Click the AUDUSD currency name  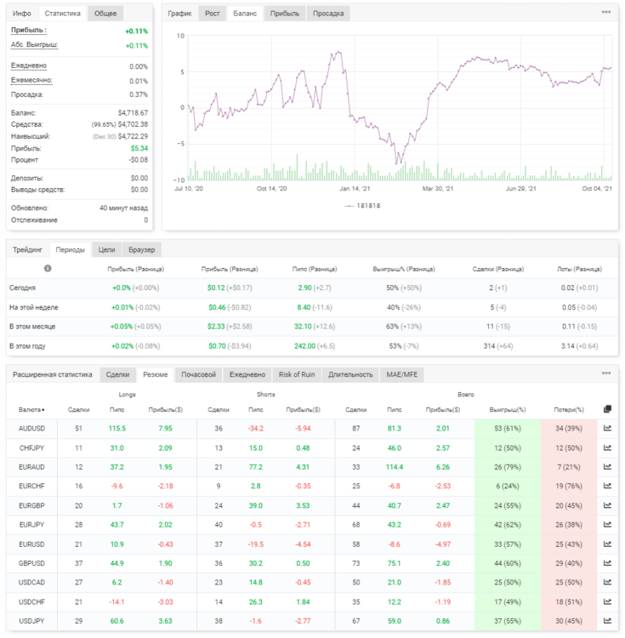click(x=31, y=428)
